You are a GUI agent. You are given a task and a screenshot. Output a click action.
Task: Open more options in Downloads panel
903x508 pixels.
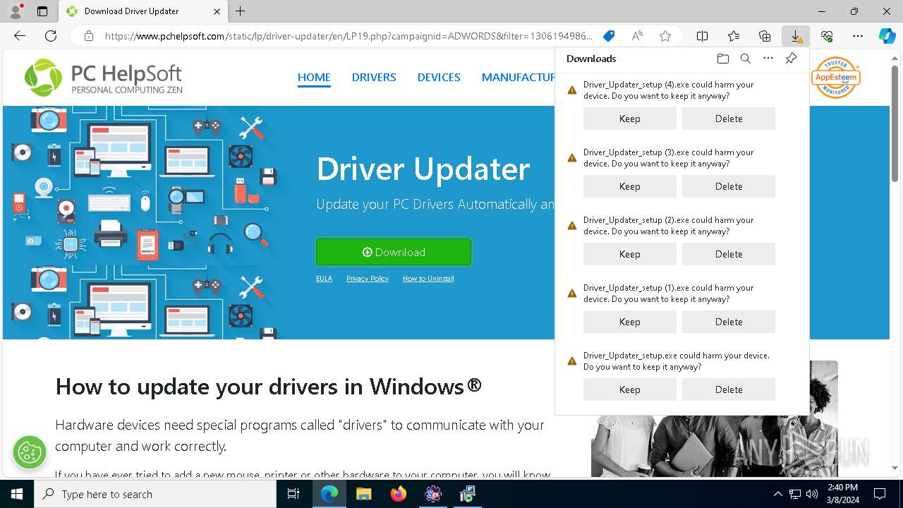pyautogui.click(x=768, y=59)
